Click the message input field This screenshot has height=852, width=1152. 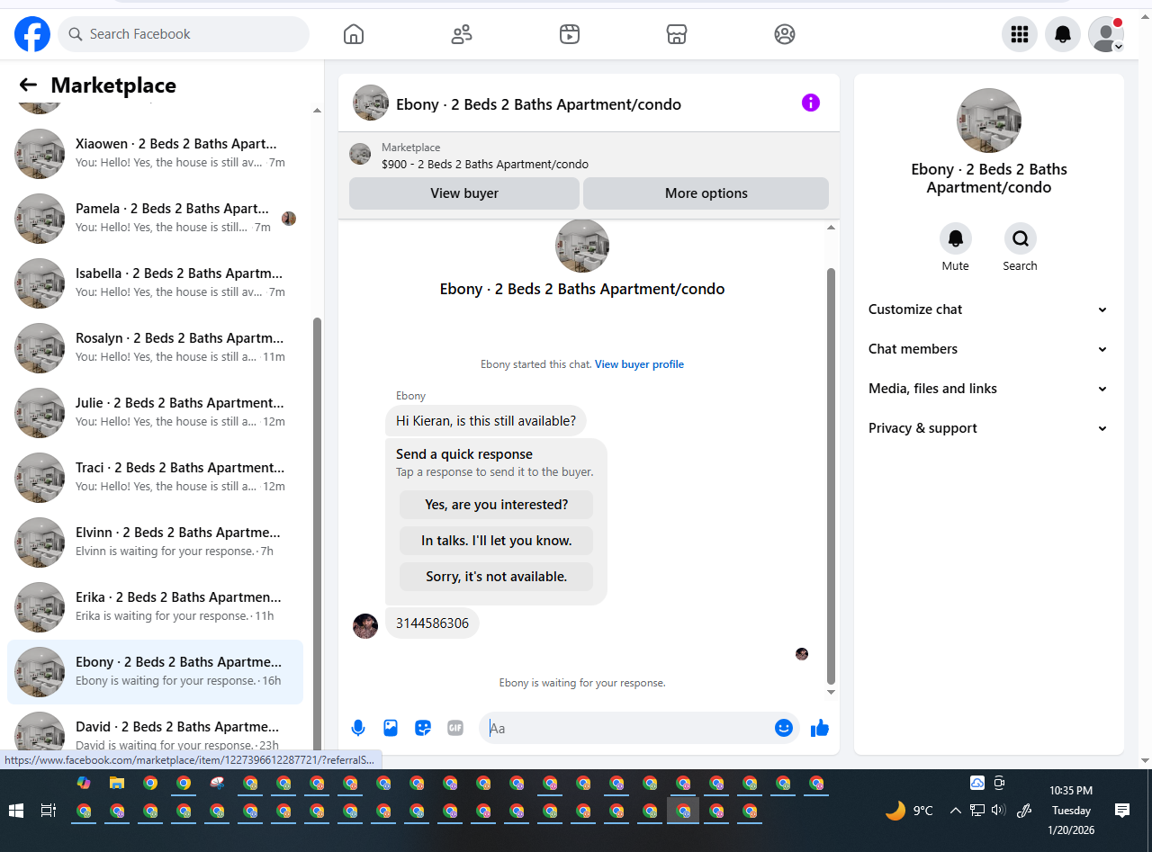626,728
